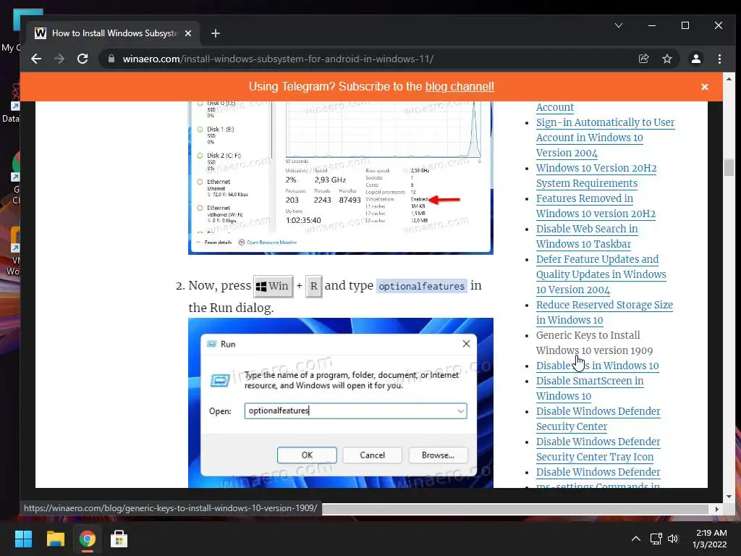Share this page icon in address bar

pyautogui.click(x=643, y=59)
